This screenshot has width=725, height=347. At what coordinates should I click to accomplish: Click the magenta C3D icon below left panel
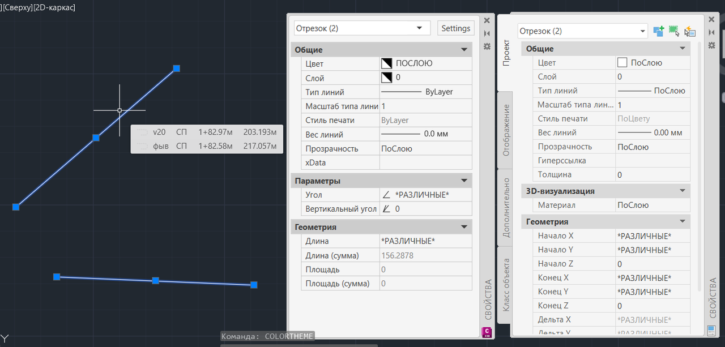pos(487,332)
